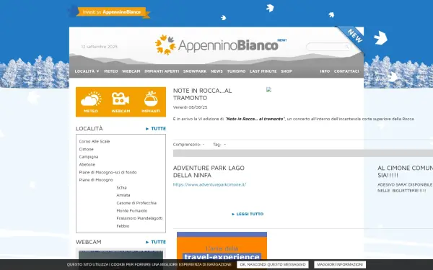The width and height of the screenshot is (433, 270).
Task: Open the Turismo menu item
Action: click(237, 71)
